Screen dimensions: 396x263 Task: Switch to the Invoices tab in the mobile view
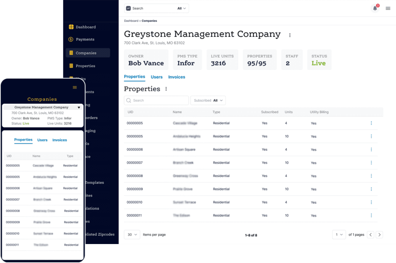coord(60,140)
